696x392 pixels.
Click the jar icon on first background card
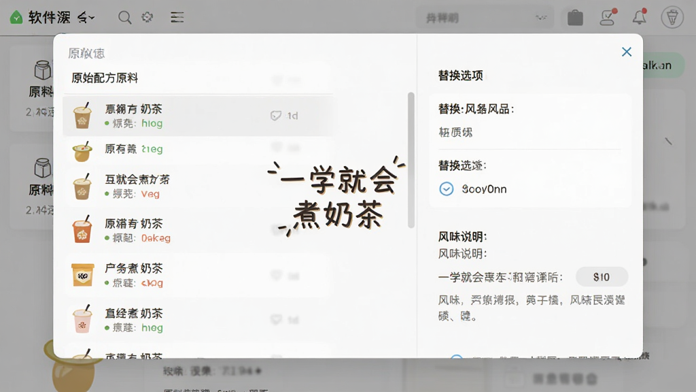pyautogui.click(x=43, y=70)
